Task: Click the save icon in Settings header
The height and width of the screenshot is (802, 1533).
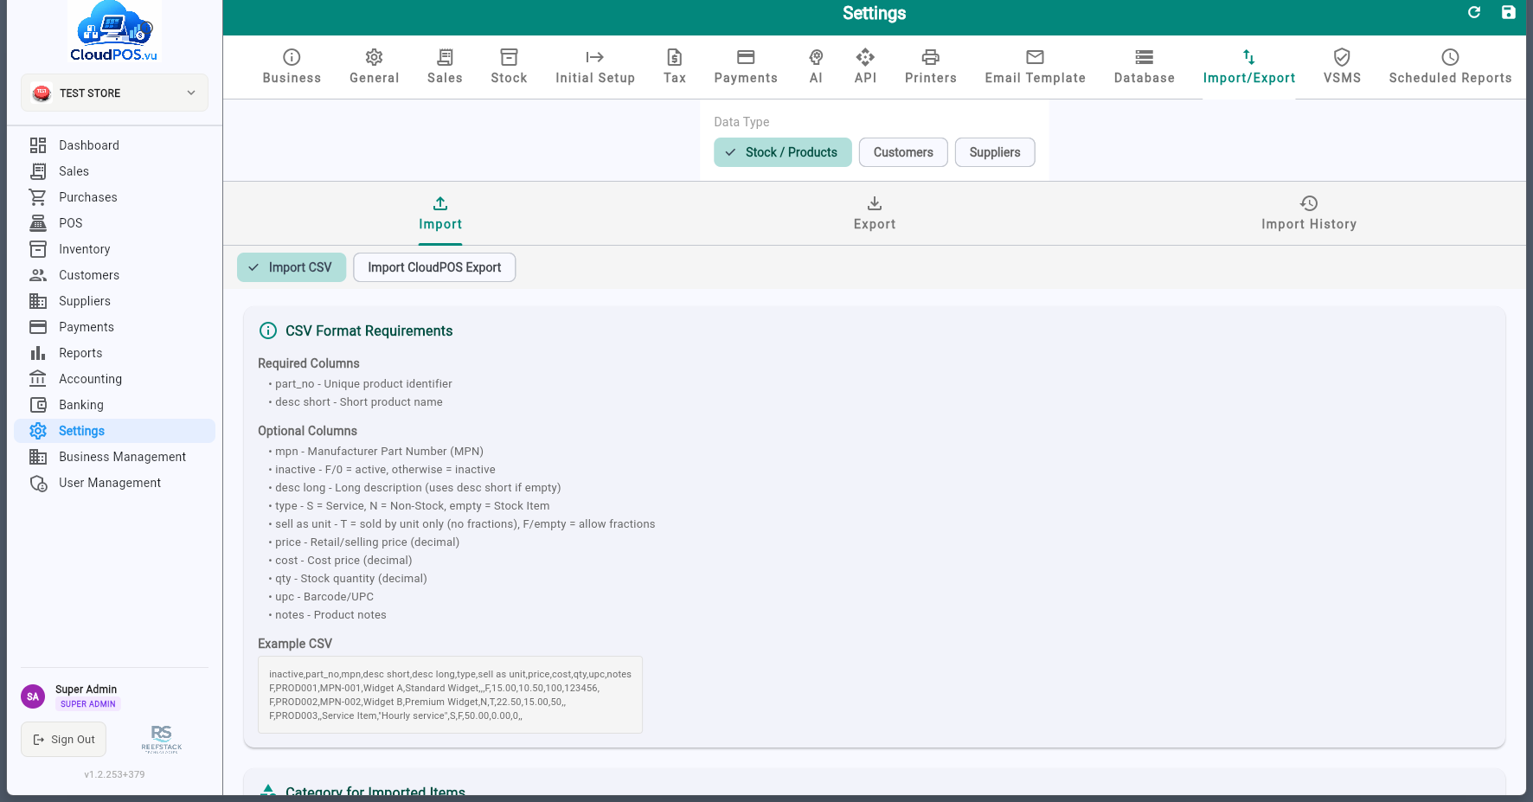Action: pyautogui.click(x=1509, y=12)
